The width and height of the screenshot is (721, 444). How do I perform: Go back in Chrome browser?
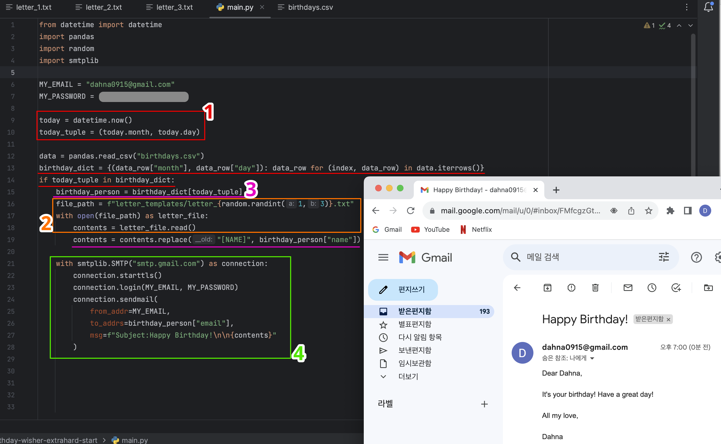coord(376,211)
